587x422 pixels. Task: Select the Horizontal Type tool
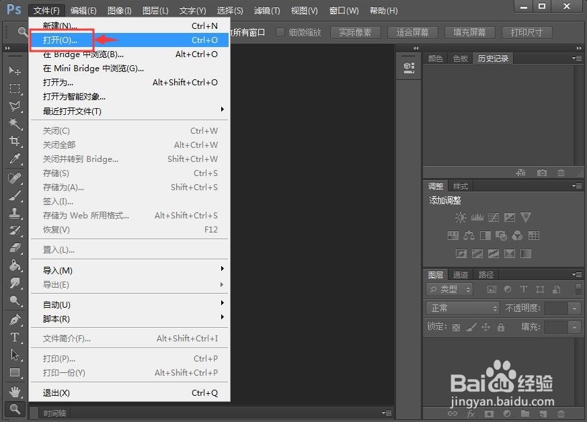[15, 337]
